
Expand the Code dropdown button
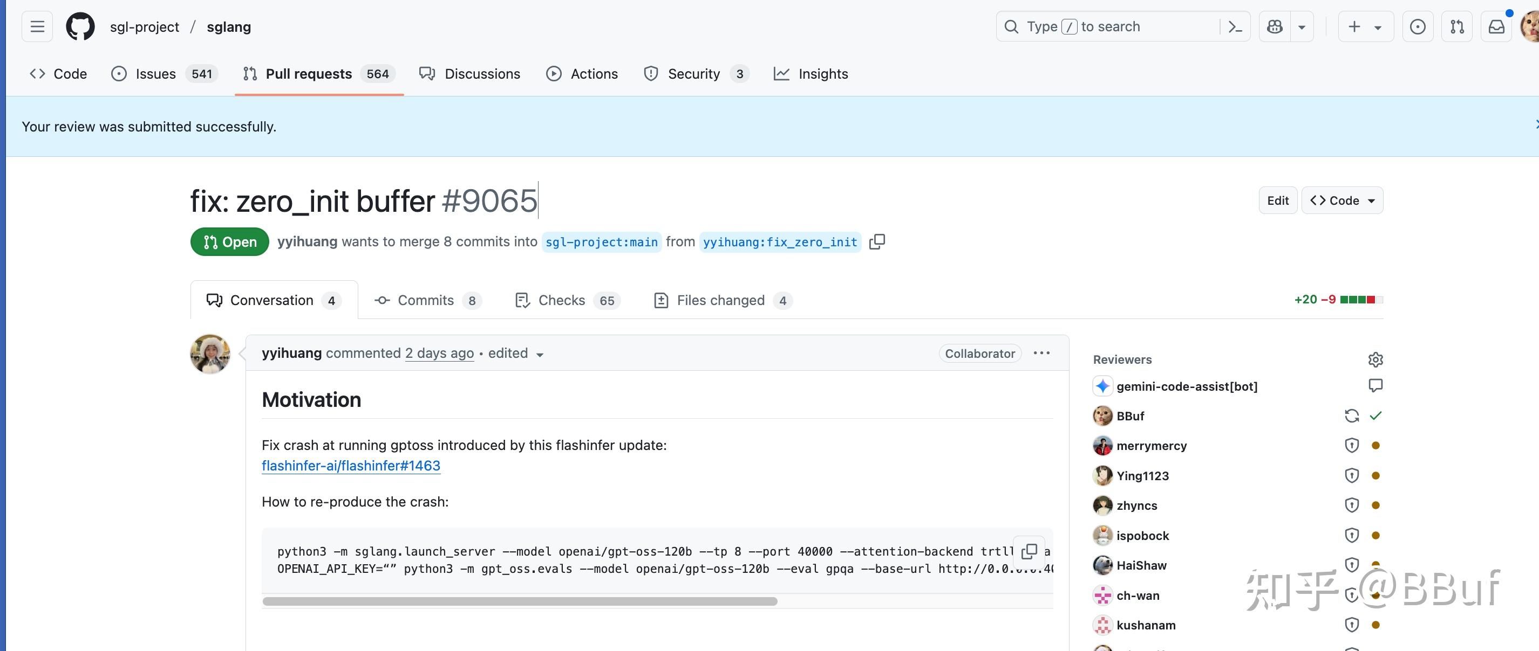coord(1343,200)
